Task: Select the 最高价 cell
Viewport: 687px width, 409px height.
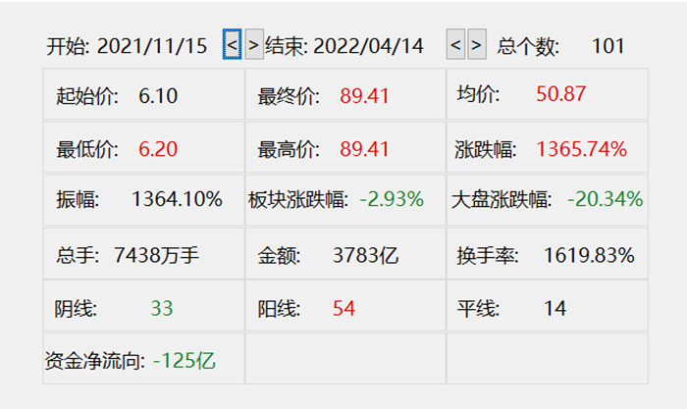Action: (344, 149)
